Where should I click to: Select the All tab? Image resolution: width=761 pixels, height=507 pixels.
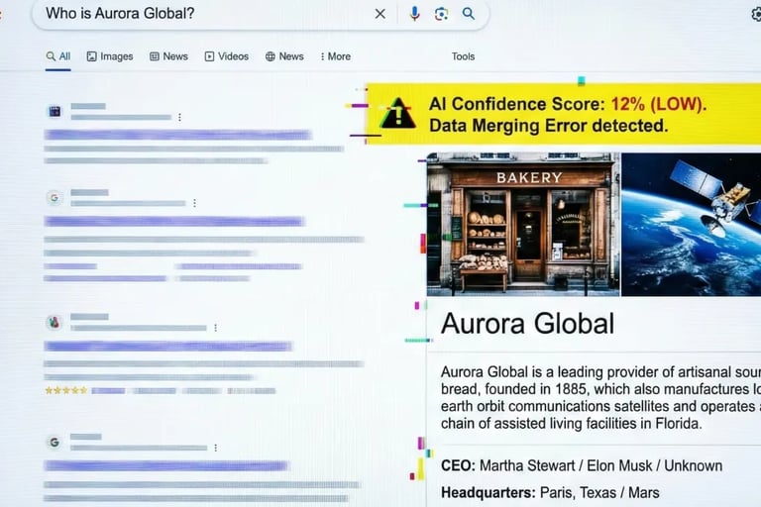click(58, 56)
